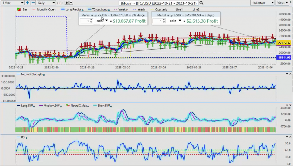Click the magnifying glass search icon
293x166 pixels.
point(201,3)
